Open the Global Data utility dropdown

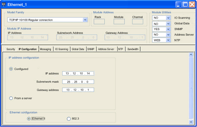click(168, 24)
